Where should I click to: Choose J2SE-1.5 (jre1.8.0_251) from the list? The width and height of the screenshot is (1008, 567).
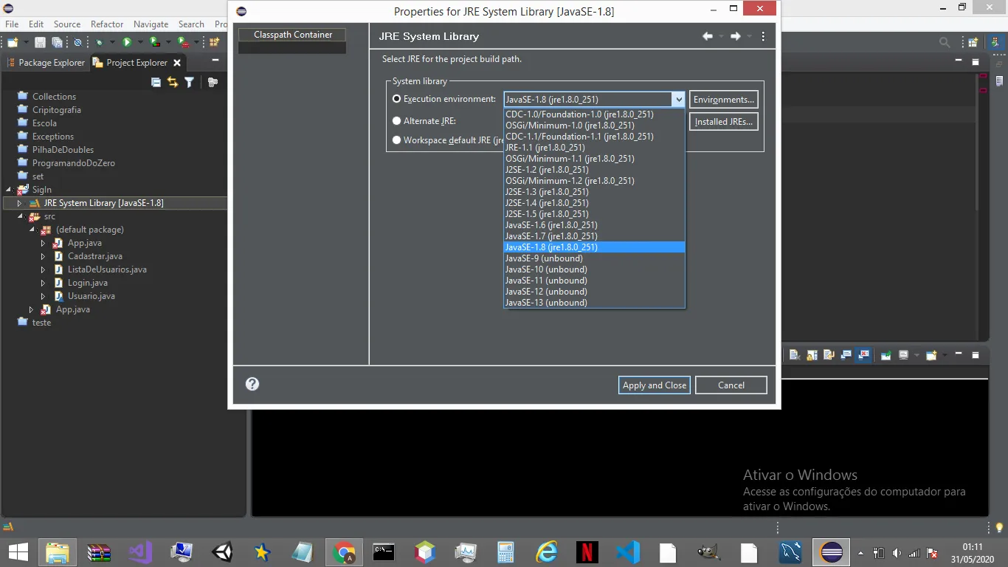594,214
